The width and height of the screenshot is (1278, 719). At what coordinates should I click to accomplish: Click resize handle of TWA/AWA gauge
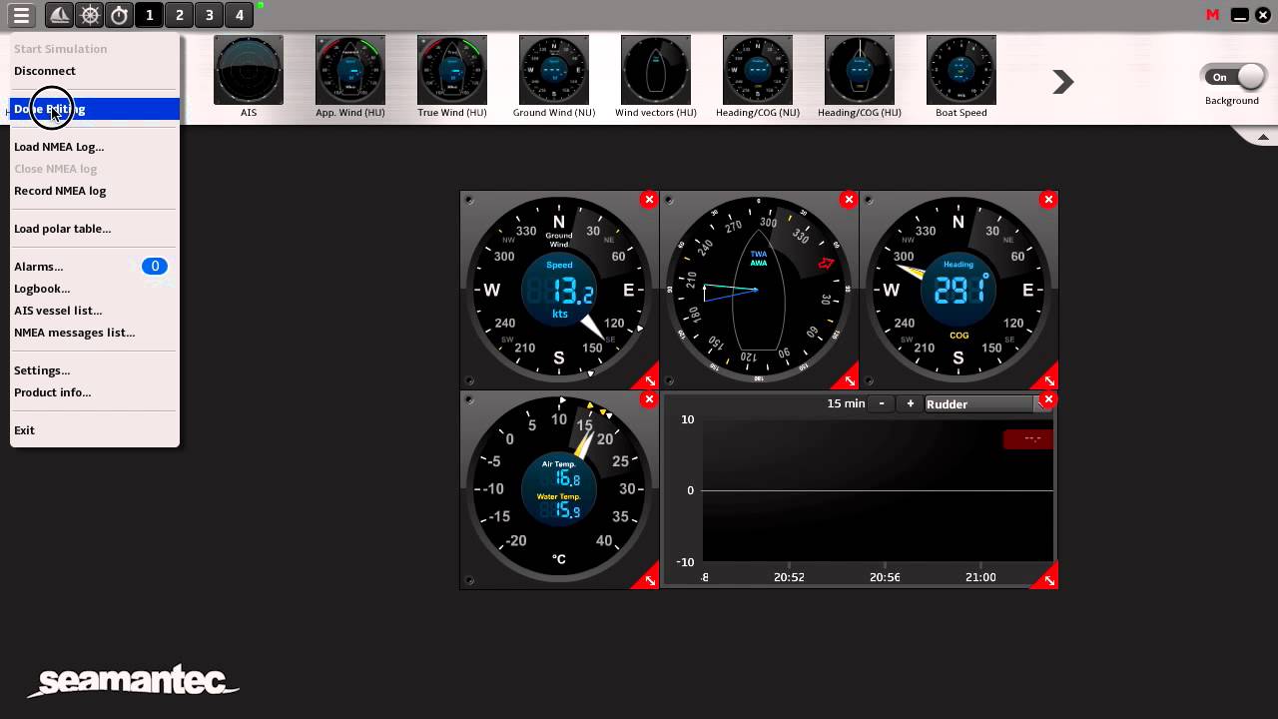849,379
